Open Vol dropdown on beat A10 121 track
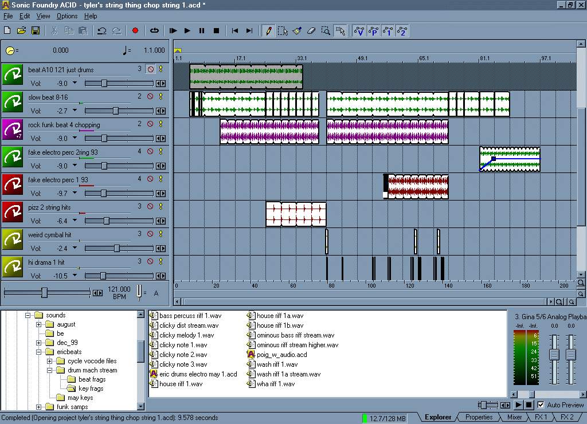587x424 pixels. click(x=75, y=83)
